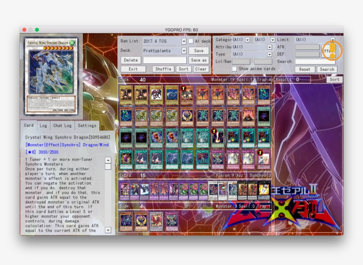Exit the deck editor
The image size is (363, 265).
tap(133, 69)
